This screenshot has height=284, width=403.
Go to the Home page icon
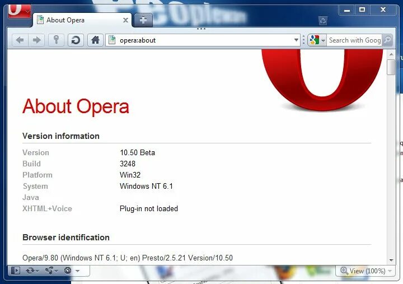(95, 40)
